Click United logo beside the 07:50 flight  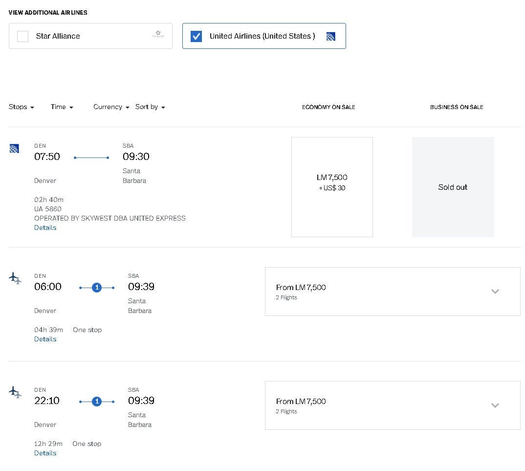14,148
